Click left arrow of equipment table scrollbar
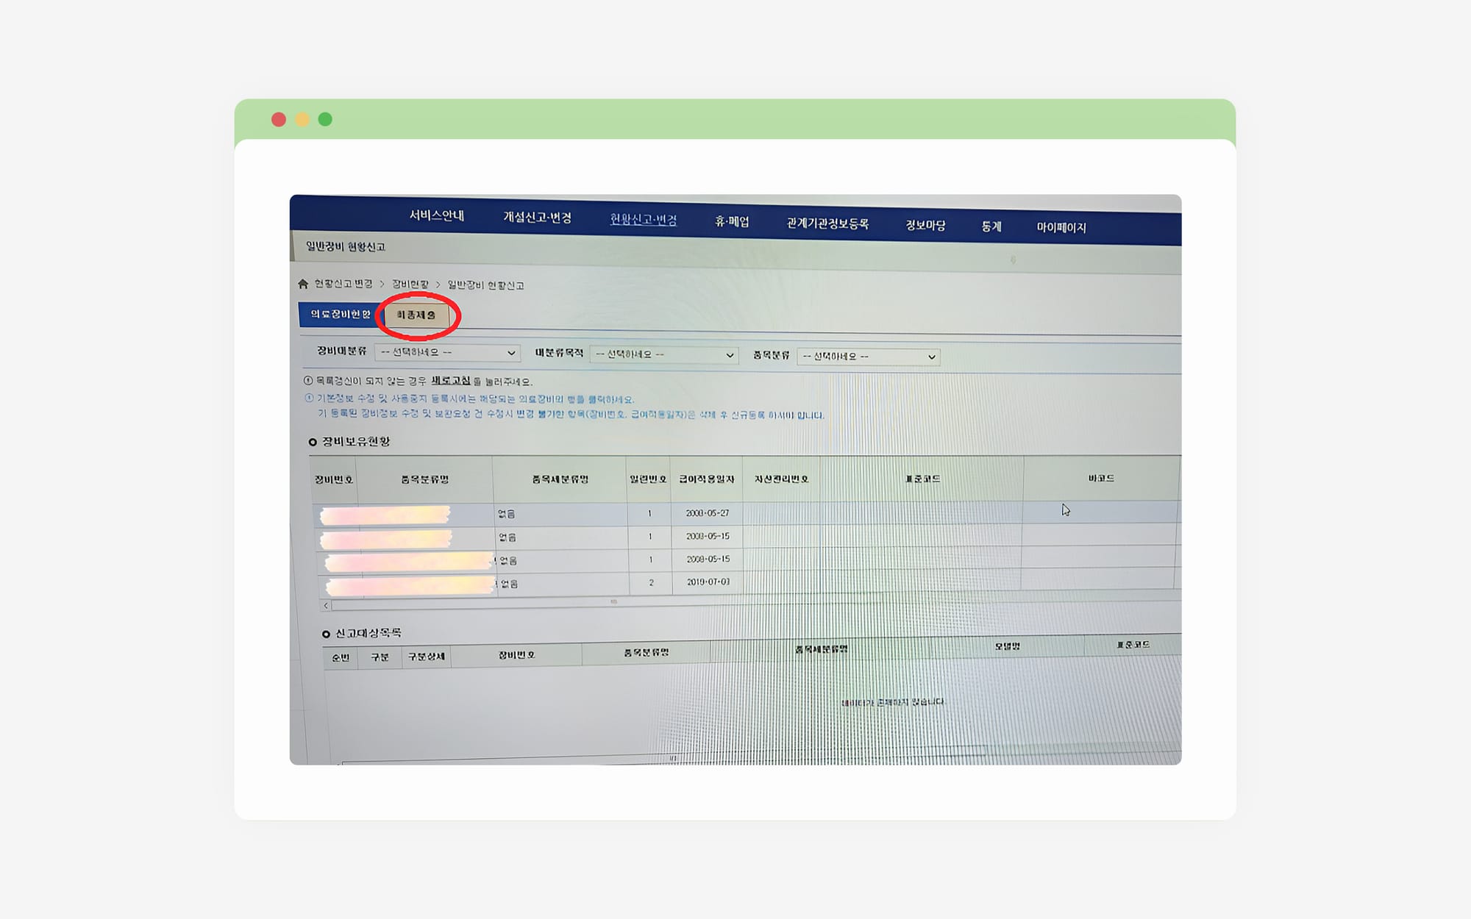Screen dimensions: 1471x919 [x=326, y=606]
